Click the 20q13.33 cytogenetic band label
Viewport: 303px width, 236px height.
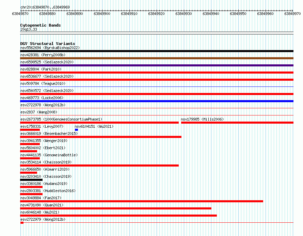(x=29, y=29)
